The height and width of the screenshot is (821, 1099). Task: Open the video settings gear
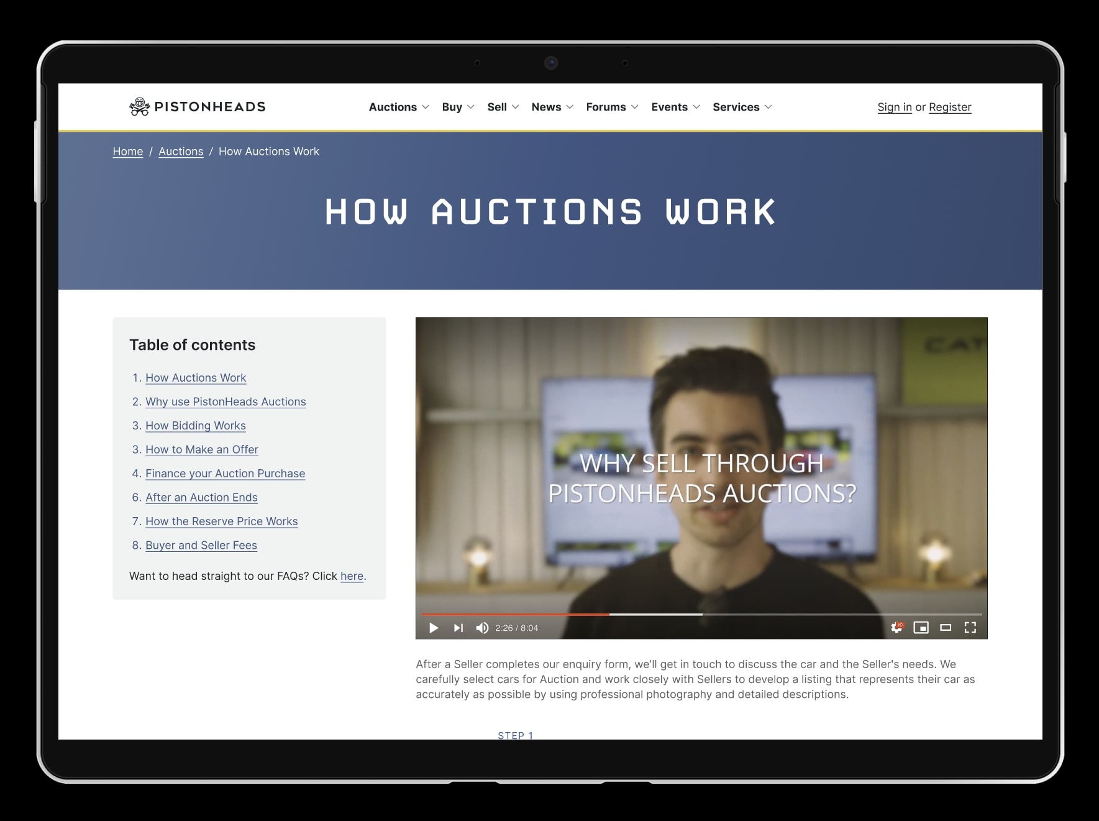coord(896,628)
